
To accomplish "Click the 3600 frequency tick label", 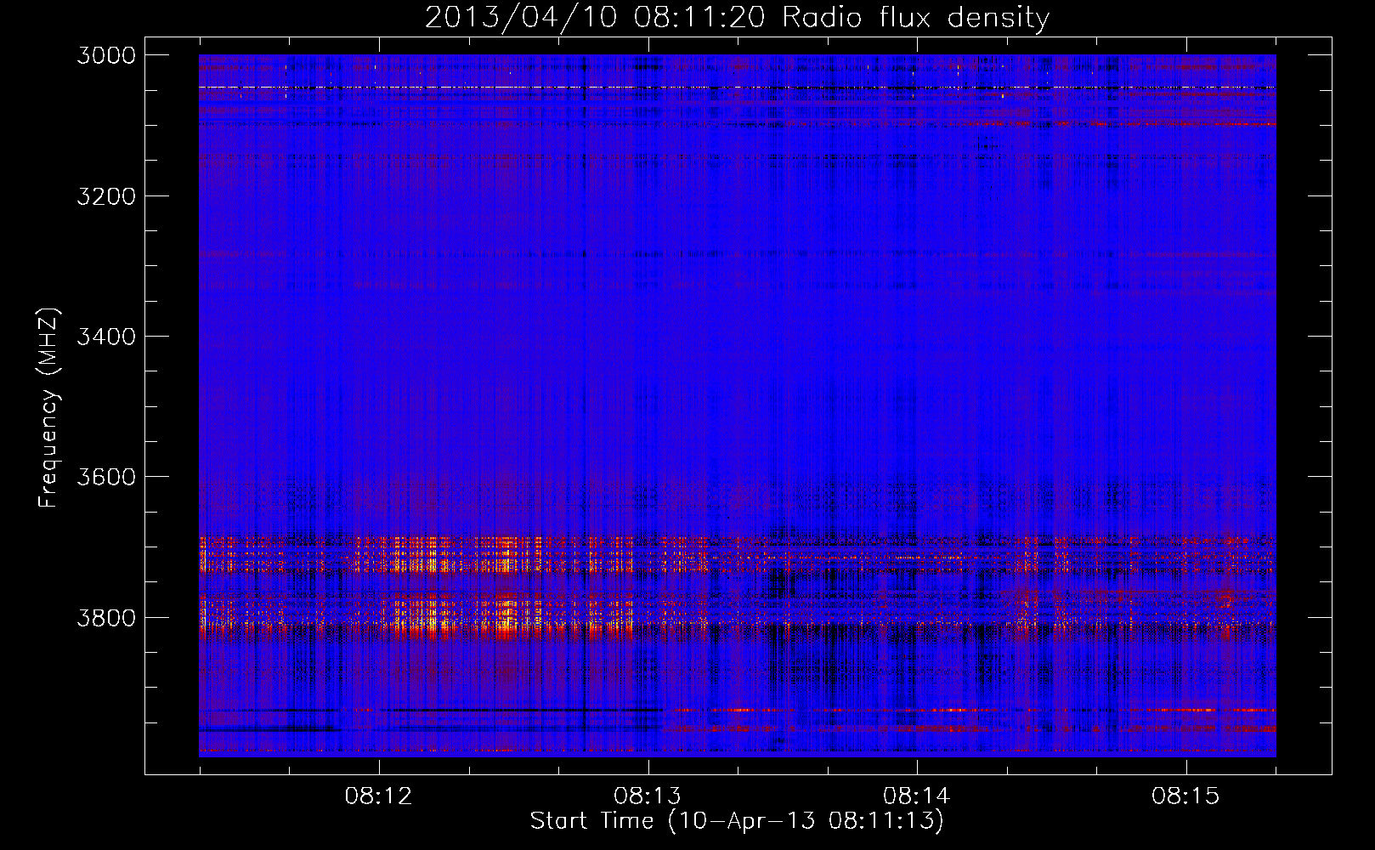I will click(x=106, y=477).
